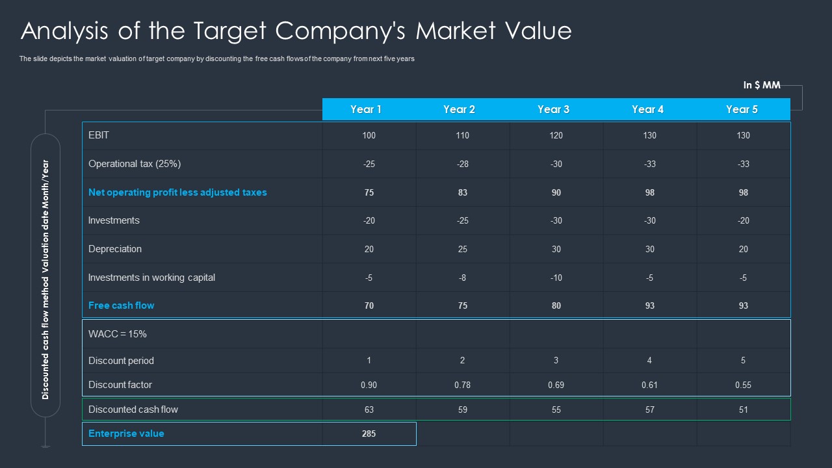Select the Discount period row label

(121, 361)
